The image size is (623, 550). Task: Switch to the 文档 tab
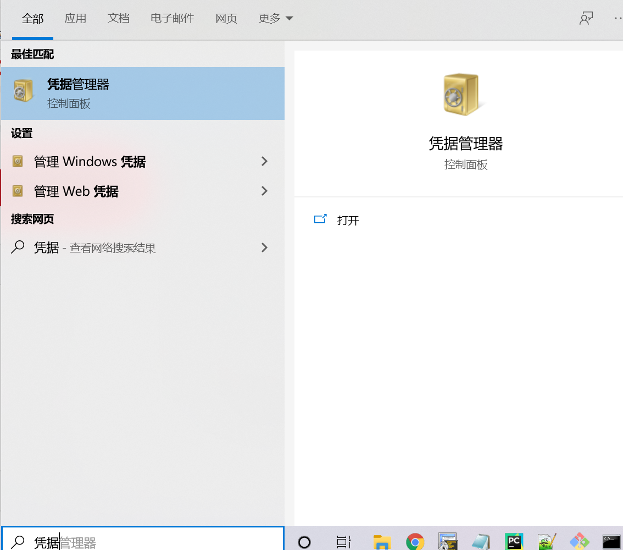pyautogui.click(x=119, y=18)
